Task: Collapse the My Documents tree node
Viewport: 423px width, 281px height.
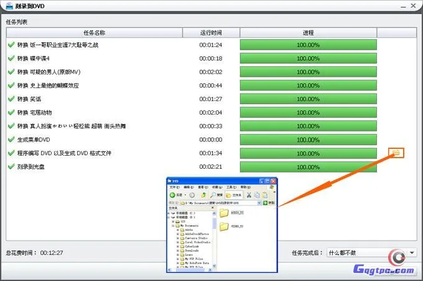Action: pos(175,225)
